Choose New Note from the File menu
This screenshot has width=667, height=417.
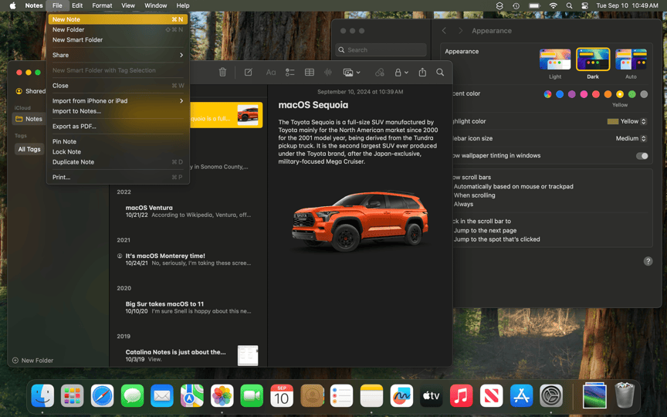point(118,19)
